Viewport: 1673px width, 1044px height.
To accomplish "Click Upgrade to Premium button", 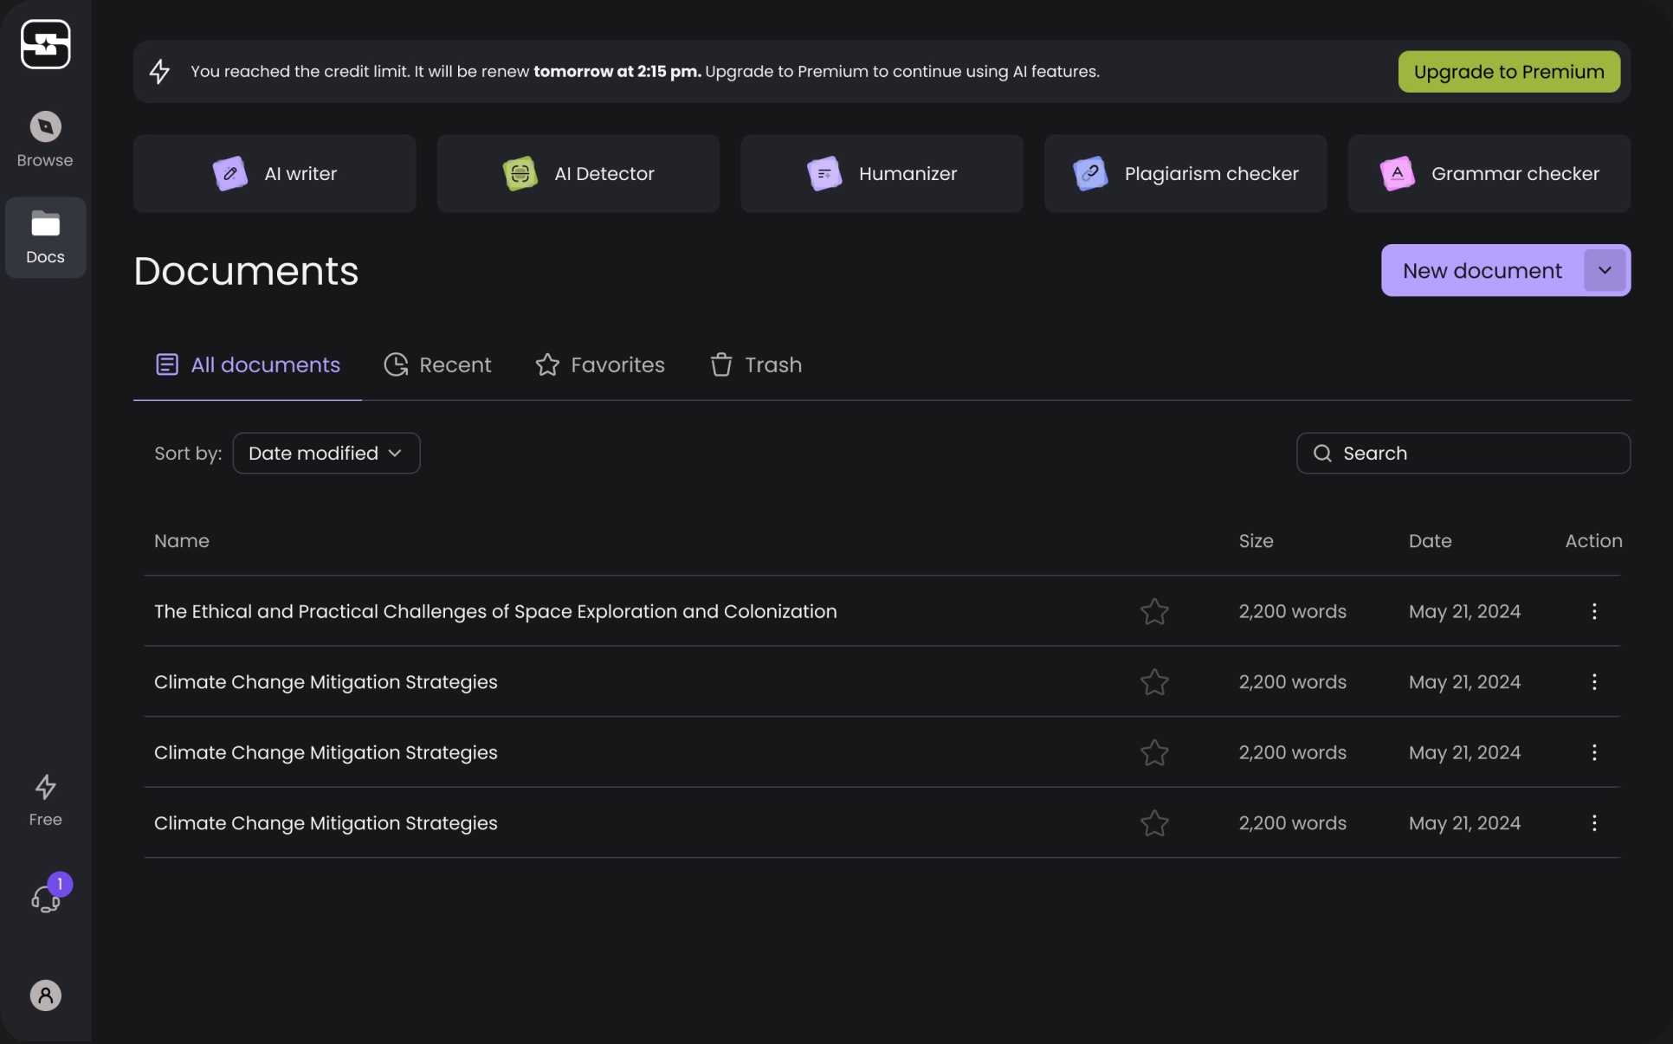I will point(1508,72).
